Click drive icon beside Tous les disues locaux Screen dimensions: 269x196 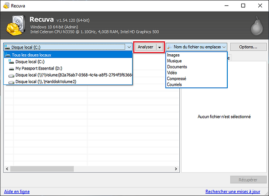pos(8,55)
